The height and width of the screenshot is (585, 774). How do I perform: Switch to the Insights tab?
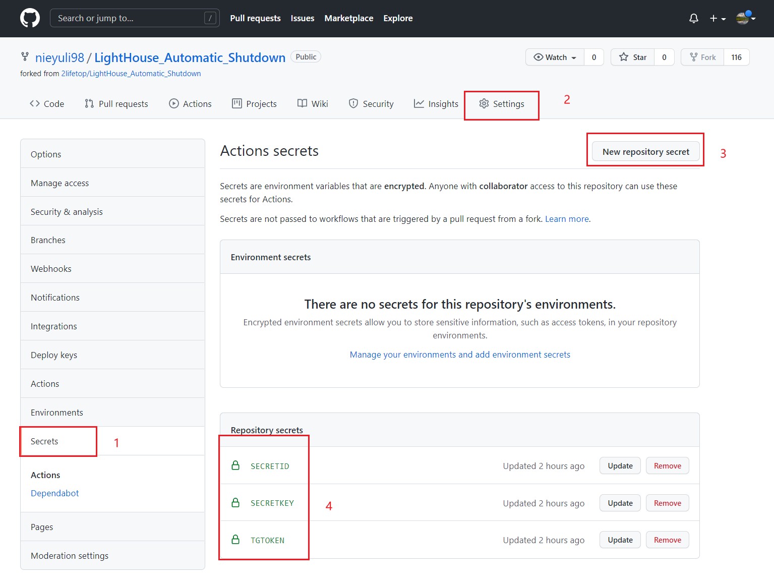coord(436,104)
